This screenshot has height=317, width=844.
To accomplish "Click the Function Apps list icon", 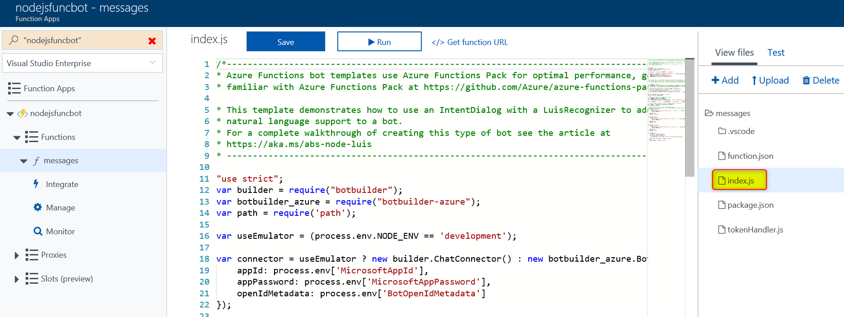I will (x=14, y=89).
